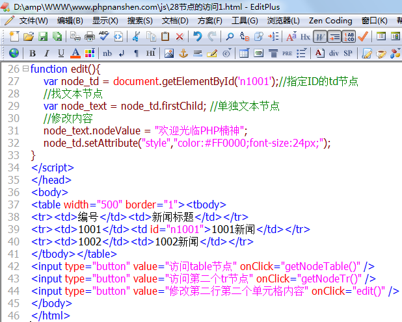Insert an image tag

[169, 53]
